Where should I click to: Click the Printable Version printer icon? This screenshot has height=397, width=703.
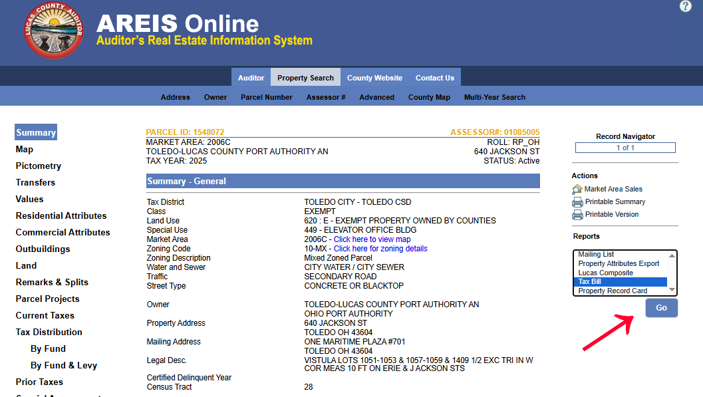coord(577,215)
